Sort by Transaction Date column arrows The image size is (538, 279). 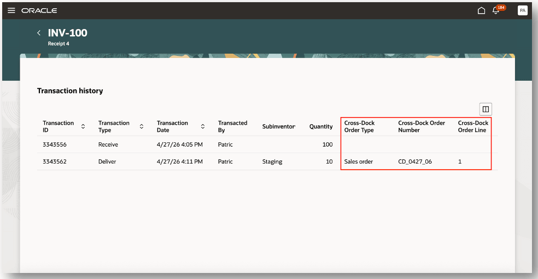pos(203,126)
